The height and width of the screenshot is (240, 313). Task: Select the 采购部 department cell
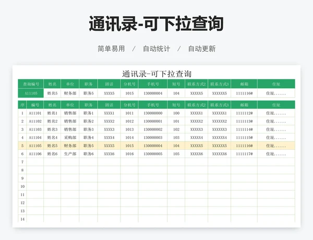tap(70, 138)
